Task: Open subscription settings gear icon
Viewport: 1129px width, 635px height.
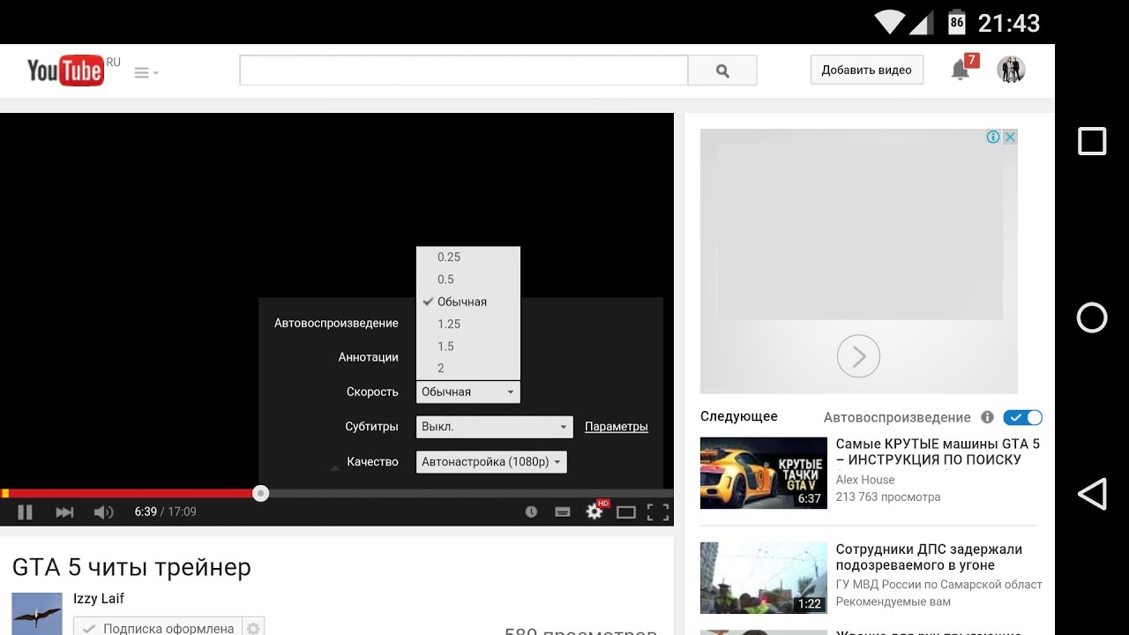Action: [x=254, y=629]
